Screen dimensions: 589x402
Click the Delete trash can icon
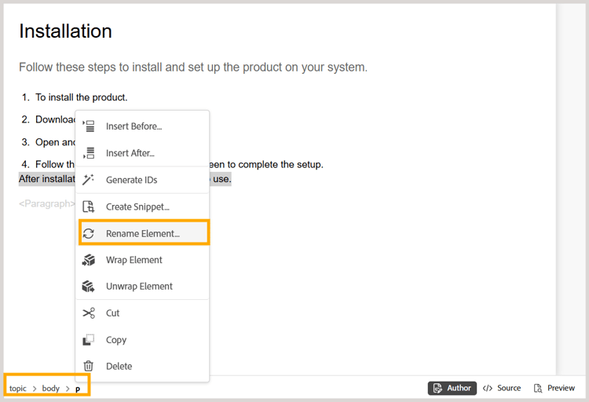click(x=89, y=366)
